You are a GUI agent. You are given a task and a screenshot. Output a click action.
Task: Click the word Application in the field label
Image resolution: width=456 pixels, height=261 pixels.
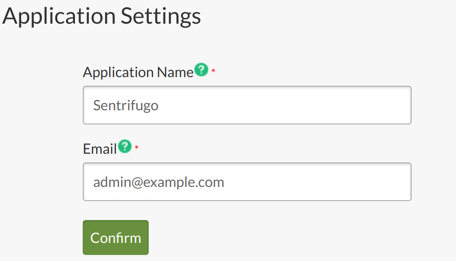click(119, 72)
